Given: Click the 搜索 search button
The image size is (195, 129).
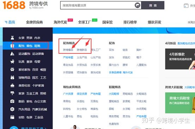Looking at the screenshot, I should (x=153, y=5).
